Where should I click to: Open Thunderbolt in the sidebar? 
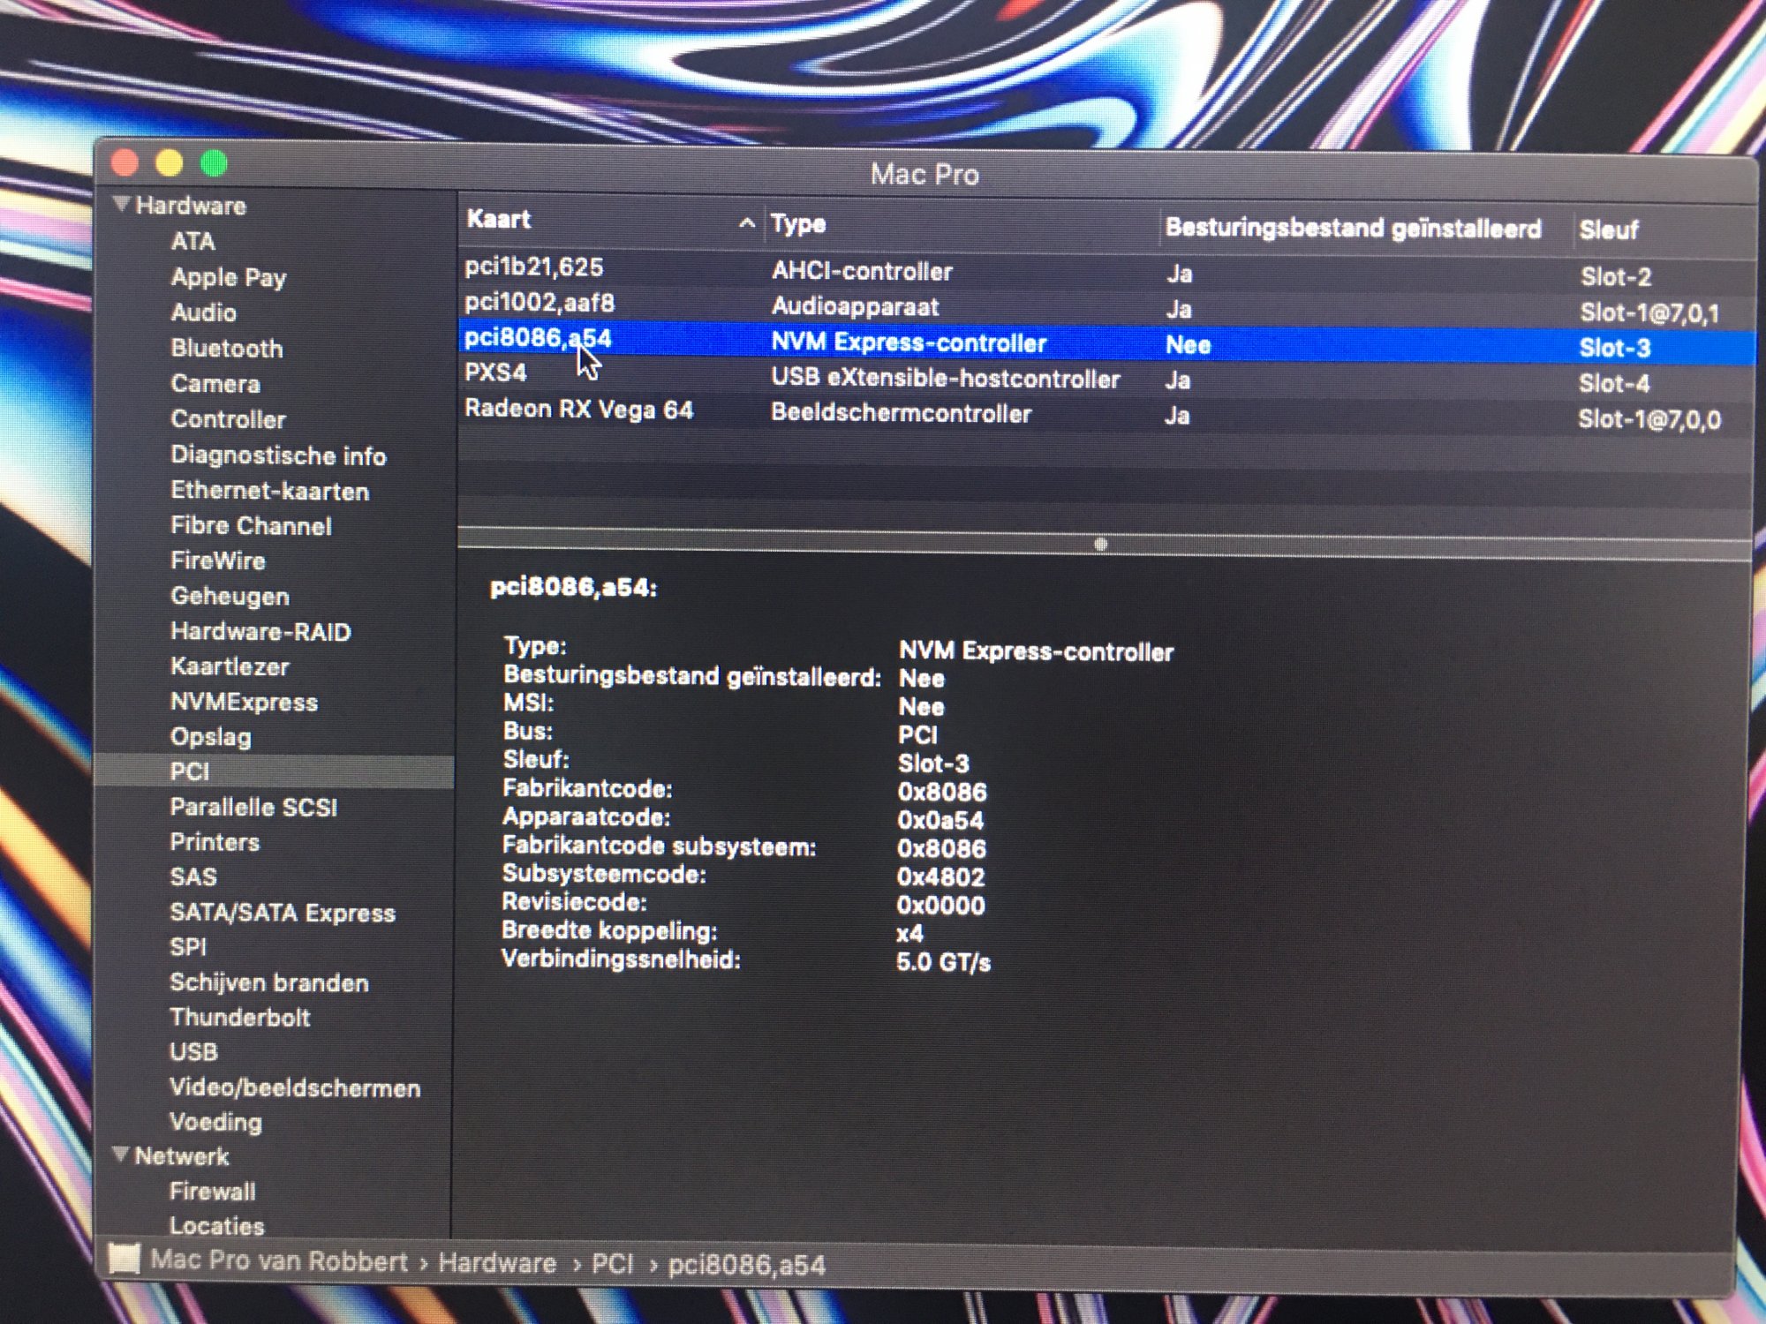239,1017
